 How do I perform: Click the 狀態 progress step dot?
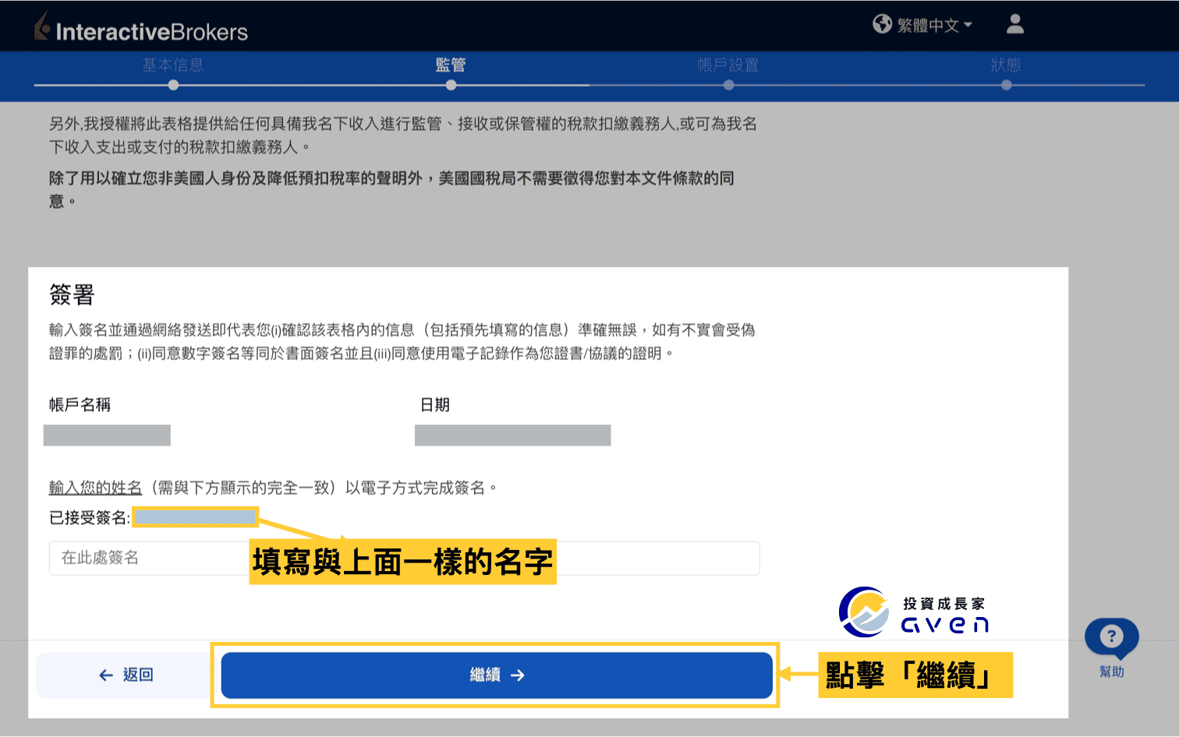[1007, 86]
